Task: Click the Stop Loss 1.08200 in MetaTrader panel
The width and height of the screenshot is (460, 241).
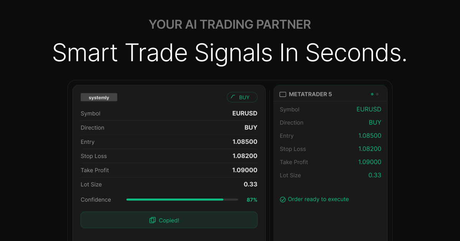Action: click(x=370, y=149)
